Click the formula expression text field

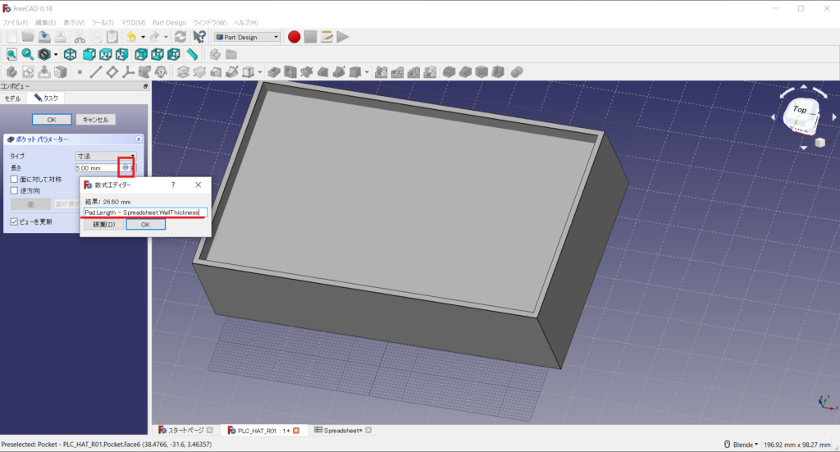tap(145, 212)
